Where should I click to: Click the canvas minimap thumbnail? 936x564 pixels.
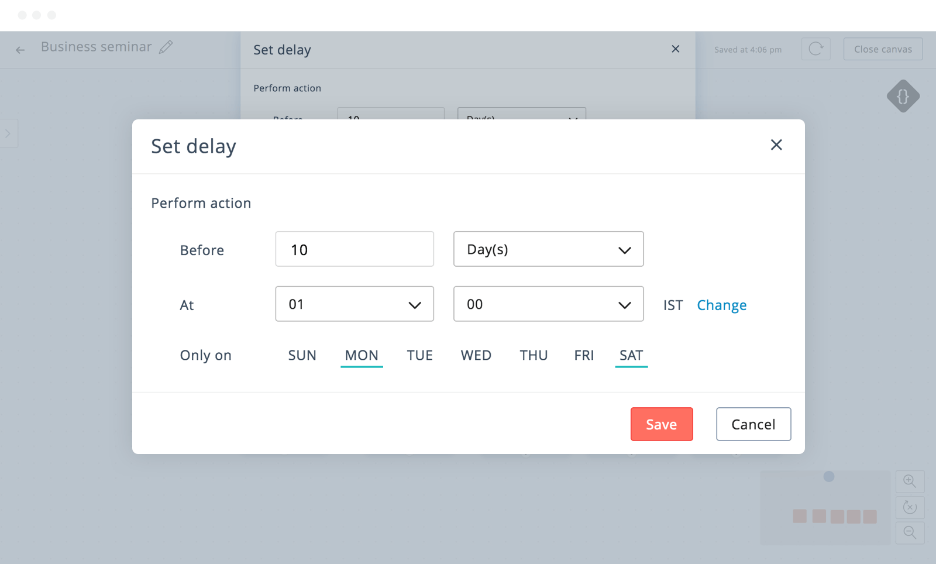pyautogui.click(x=825, y=508)
